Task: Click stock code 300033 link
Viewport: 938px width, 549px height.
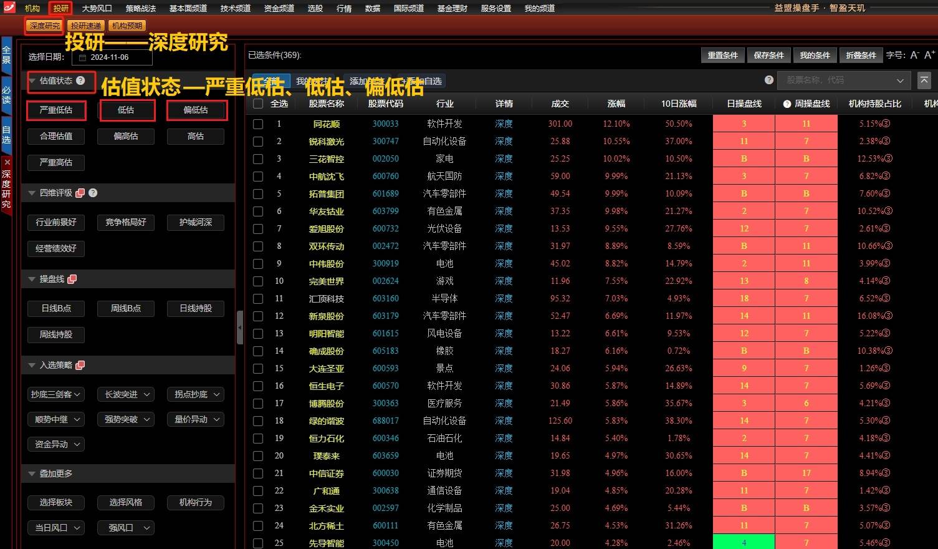Action: [385, 124]
